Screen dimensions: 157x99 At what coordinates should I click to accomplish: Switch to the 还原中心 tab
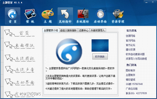tap(84, 30)
